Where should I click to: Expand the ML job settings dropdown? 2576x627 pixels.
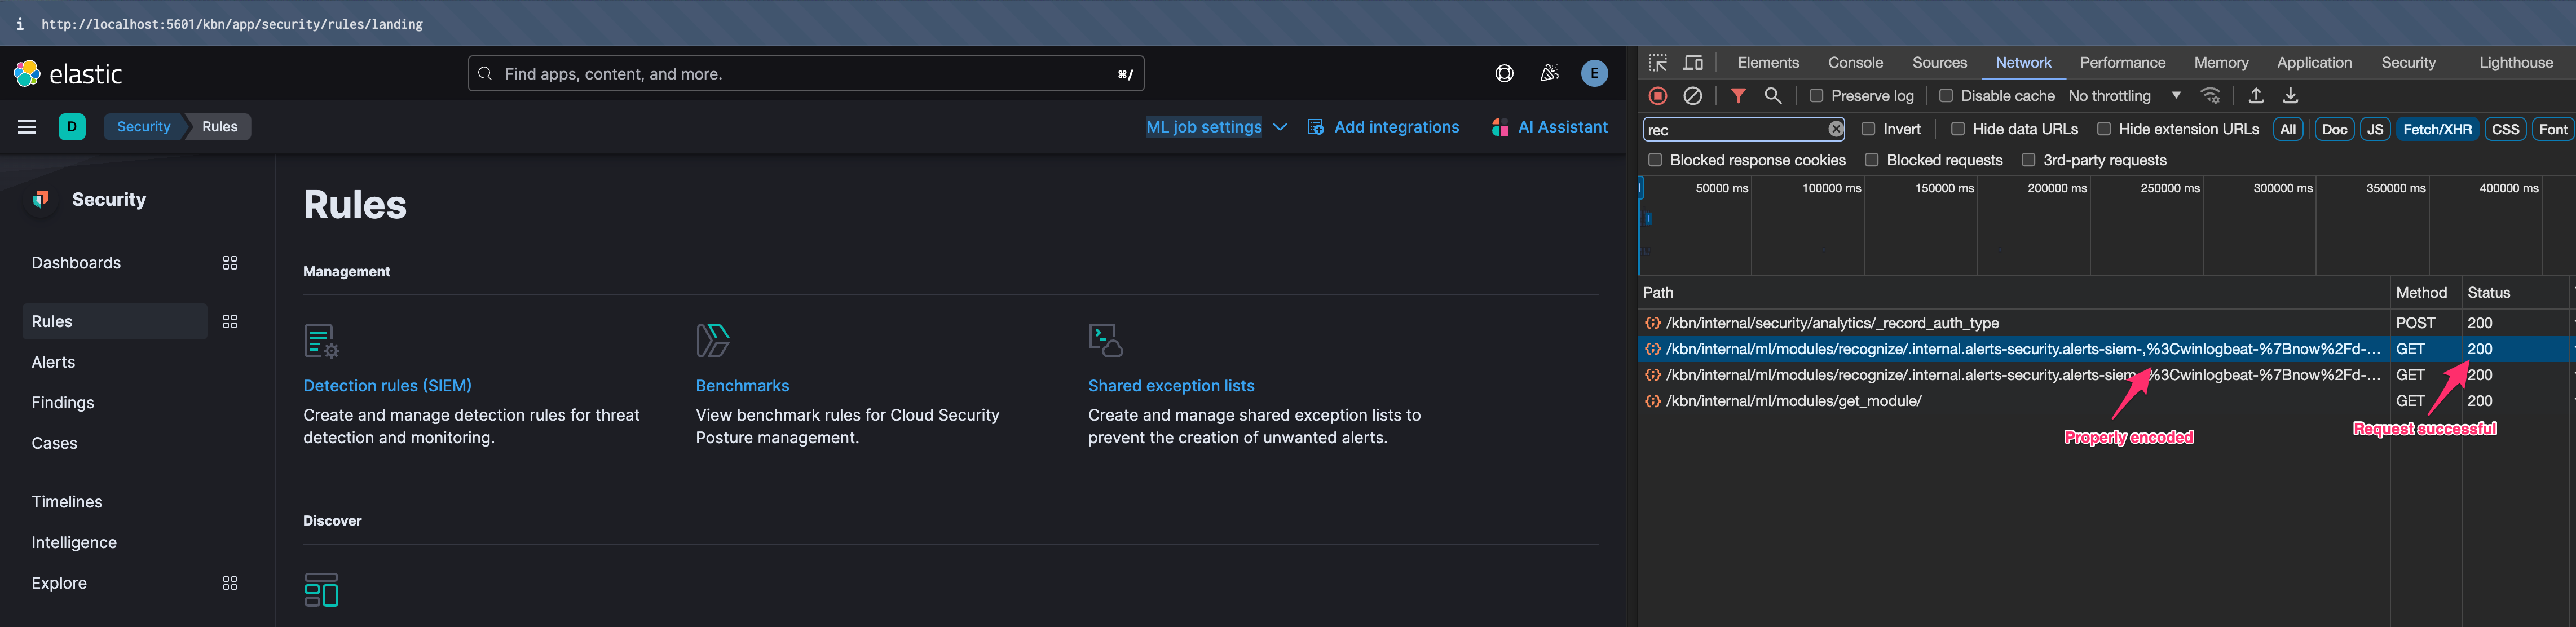[1216, 126]
